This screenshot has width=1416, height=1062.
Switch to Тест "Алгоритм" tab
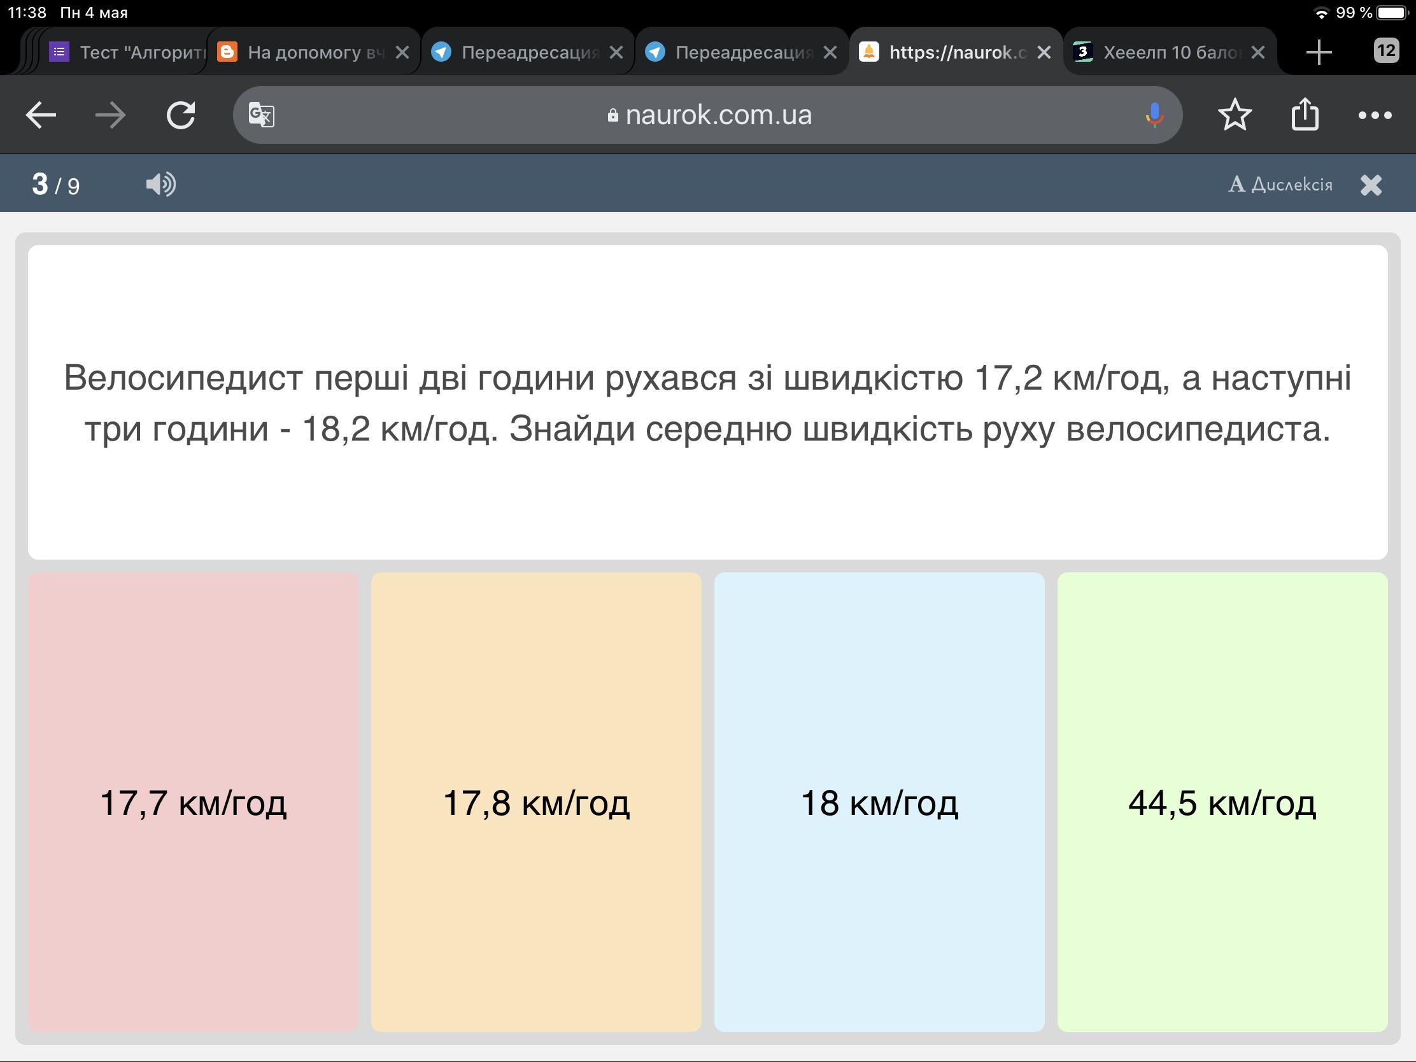(x=128, y=52)
